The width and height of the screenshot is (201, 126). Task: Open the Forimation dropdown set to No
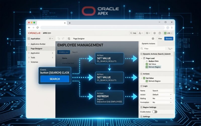pos(162,102)
